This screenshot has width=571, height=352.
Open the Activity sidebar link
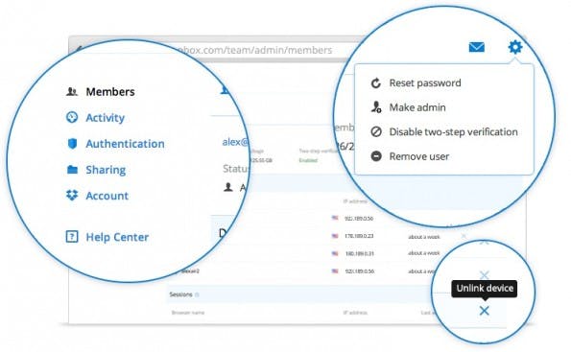click(106, 118)
